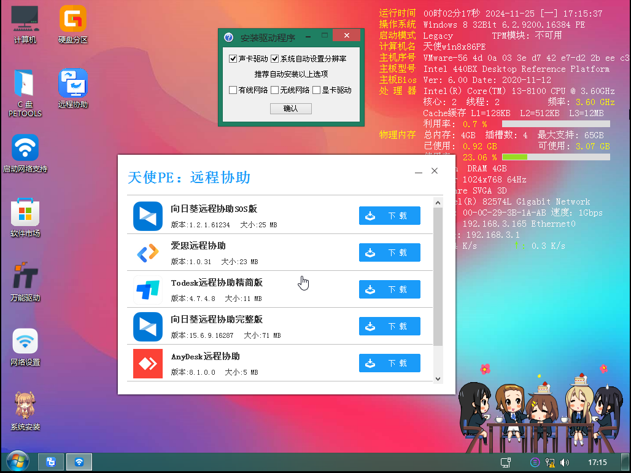Enable the 显卡驱动 checkbox
Screen dimensions: 631x473
click(316, 90)
